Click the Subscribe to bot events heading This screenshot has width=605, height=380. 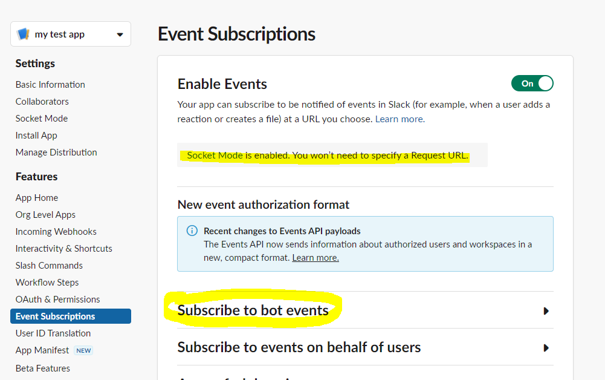253,310
